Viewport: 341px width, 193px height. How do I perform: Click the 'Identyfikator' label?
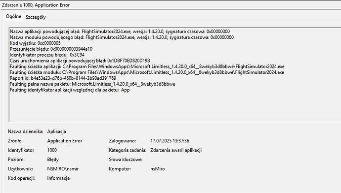tap(21, 150)
